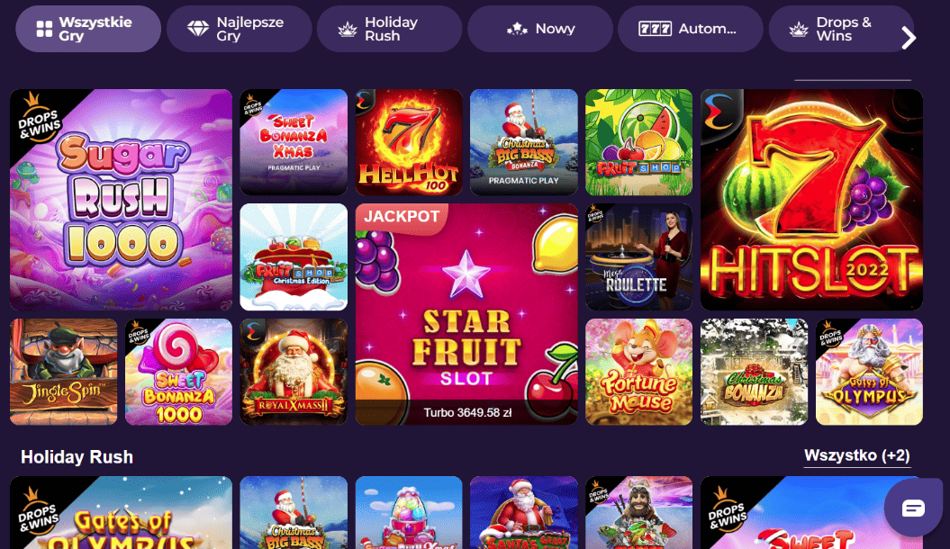Screen dimensions: 950x549
Task: Open the Fortune Mouse game tile
Action: (x=638, y=372)
